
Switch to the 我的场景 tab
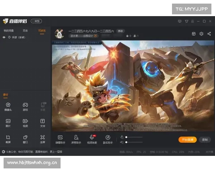9,30
